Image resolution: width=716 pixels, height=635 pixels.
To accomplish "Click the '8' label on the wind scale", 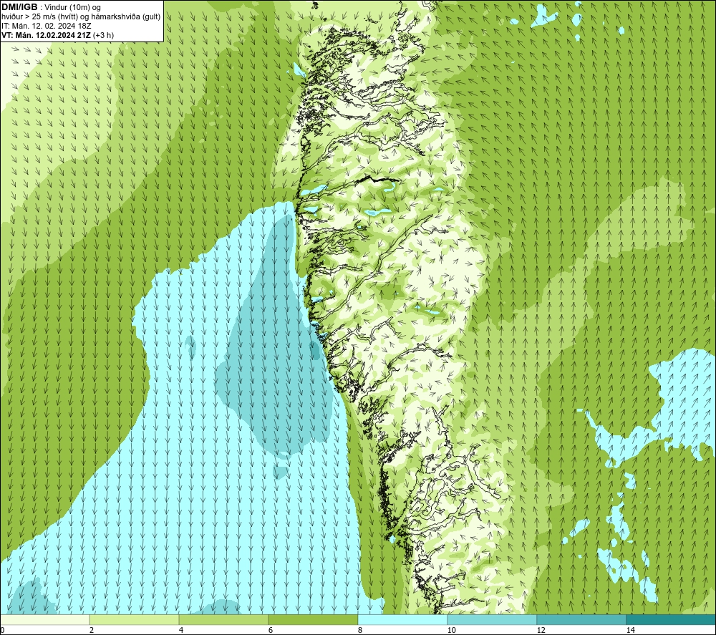I will pos(360,630).
